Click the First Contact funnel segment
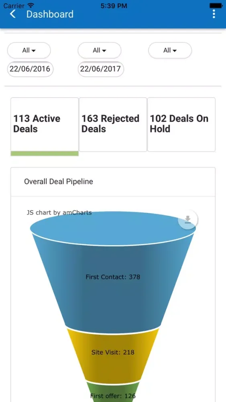 click(x=113, y=277)
